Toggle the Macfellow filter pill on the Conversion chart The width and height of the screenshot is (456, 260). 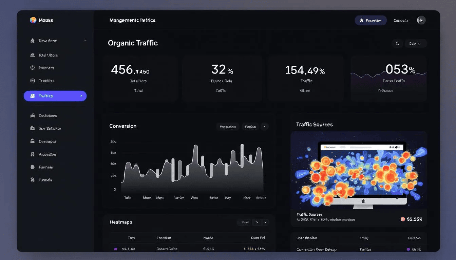click(x=228, y=127)
